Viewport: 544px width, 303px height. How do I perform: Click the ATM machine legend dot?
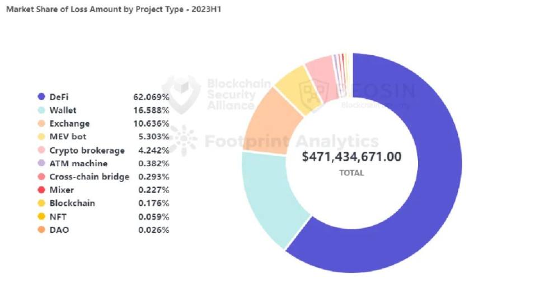pyautogui.click(x=41, y=163)
